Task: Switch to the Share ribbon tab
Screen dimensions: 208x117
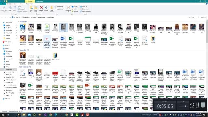Action: [16, 4]
